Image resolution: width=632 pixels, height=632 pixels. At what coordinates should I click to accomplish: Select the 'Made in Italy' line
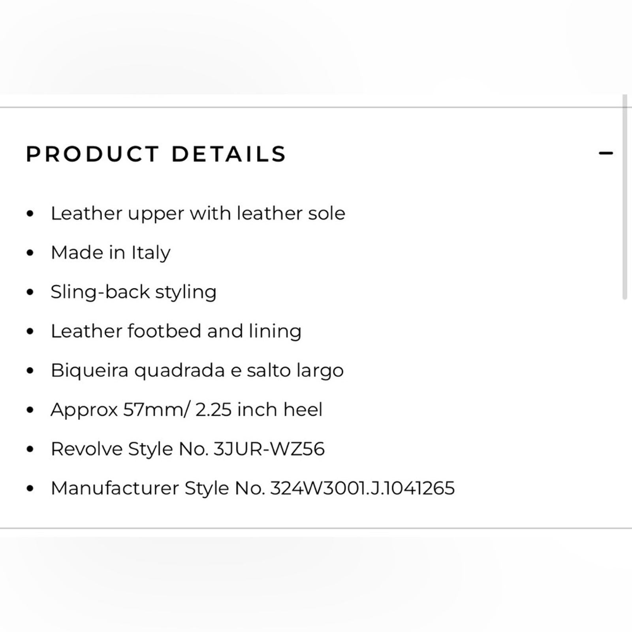click(x=111, y=253)
